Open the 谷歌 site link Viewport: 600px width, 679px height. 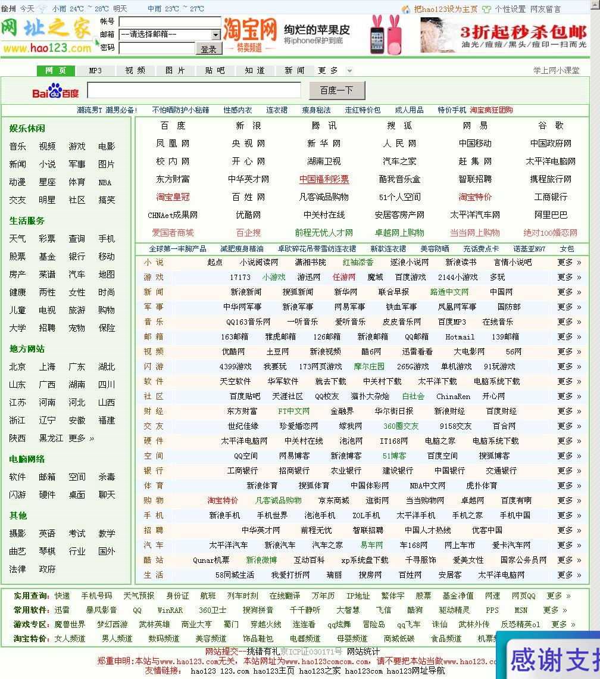click(551, 126)
